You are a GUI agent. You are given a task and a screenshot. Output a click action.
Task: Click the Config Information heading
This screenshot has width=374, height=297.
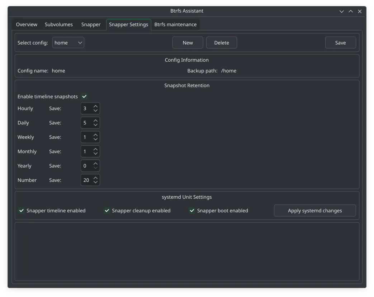[x=187, y=60]
